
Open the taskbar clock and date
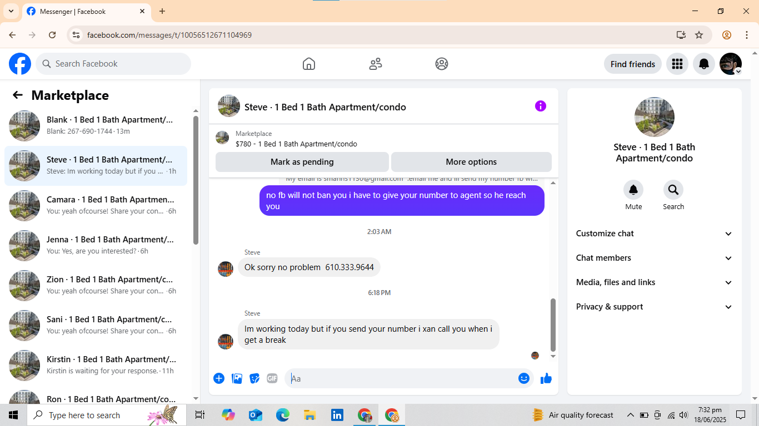(x=710, y=415)
